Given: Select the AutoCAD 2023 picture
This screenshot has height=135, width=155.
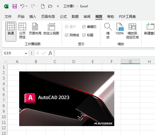Looking at the screenshot, I should pos(67,99).
